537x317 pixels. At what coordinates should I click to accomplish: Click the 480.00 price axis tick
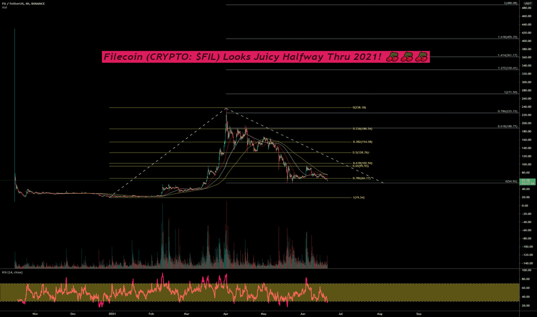click(x=527, y=8)
